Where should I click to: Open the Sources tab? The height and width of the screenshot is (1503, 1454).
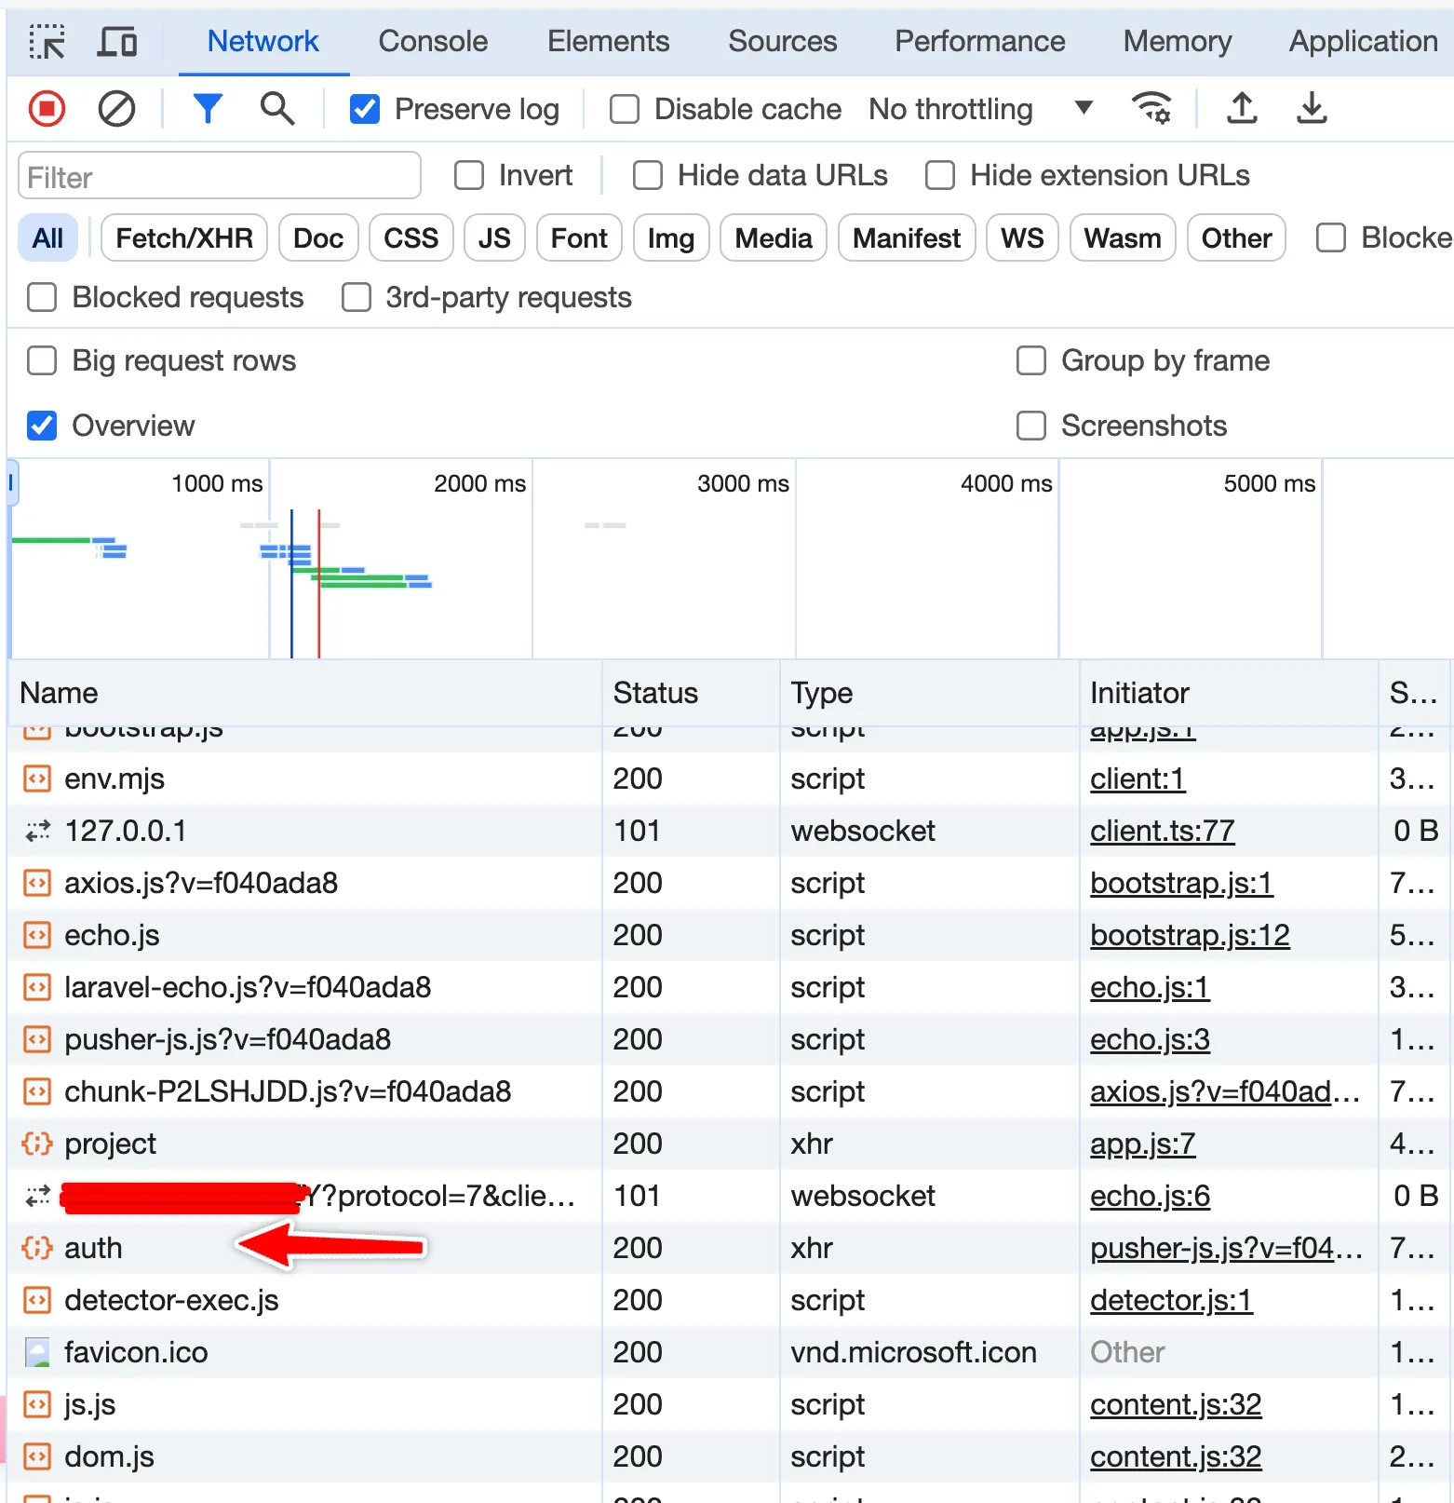point(782,42)
